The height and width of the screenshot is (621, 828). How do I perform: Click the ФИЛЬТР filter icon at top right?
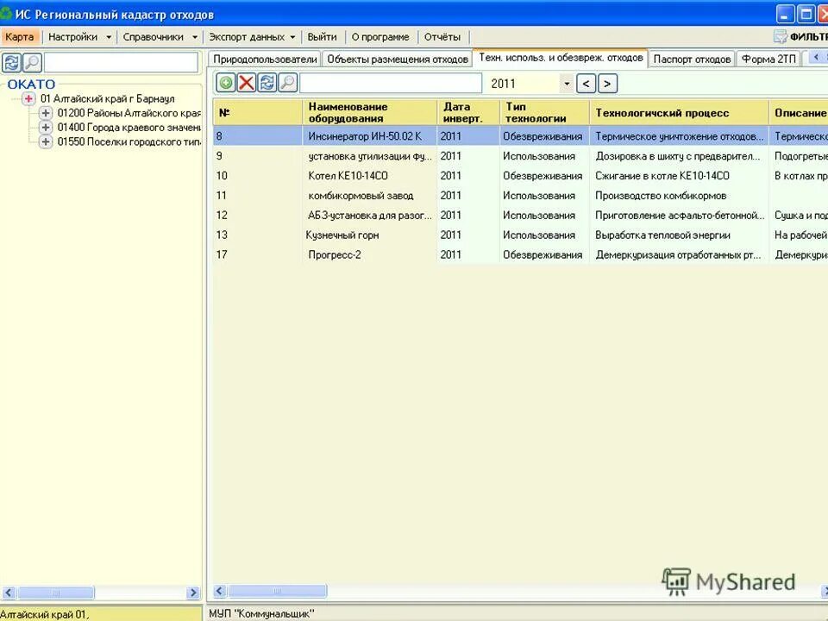click(781, 36)
